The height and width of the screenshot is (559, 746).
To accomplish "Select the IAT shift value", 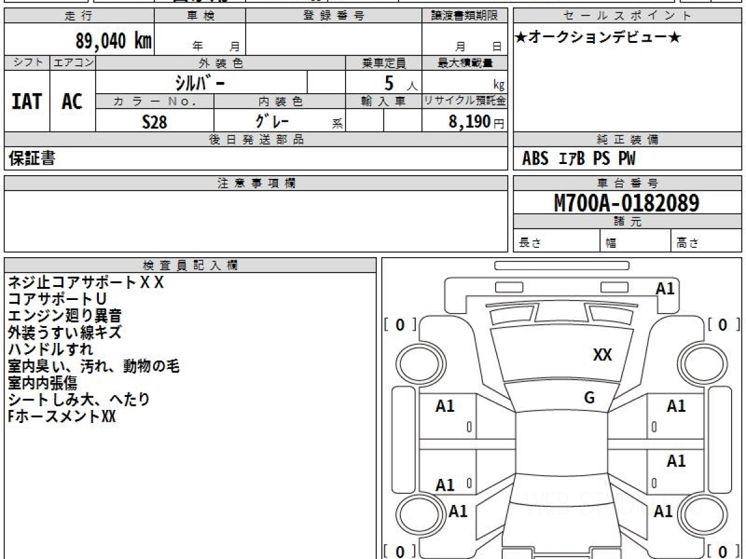I will point(27,101).
